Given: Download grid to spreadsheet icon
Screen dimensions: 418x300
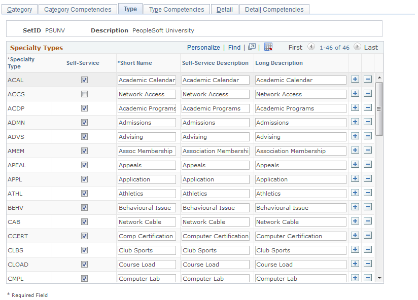Looking at the screenshot, I should tap(268, 47).
